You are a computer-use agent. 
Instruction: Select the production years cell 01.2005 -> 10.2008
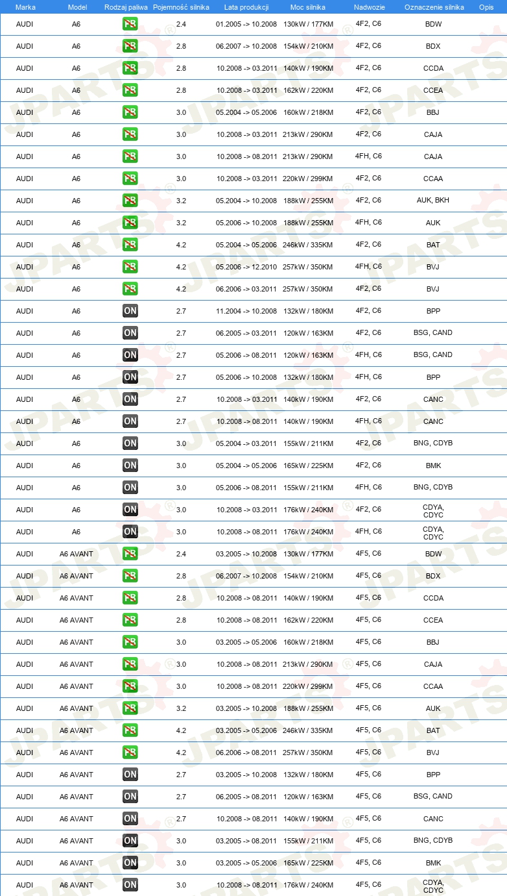tap(246, 25)
